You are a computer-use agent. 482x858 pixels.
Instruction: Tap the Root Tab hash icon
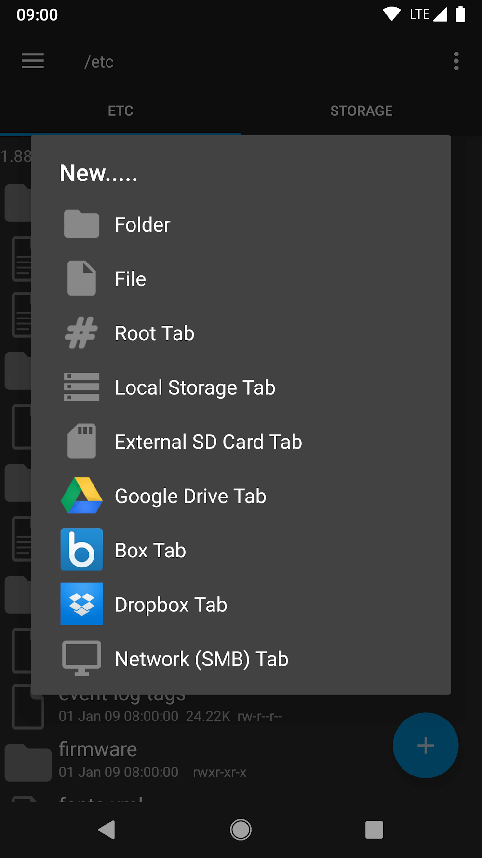[x=81, y=333]
